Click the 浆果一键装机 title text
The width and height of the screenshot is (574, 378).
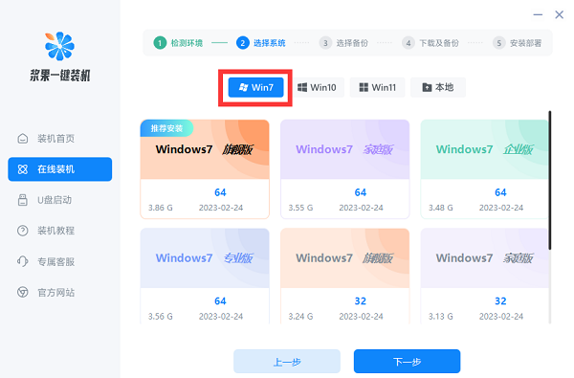60,76
